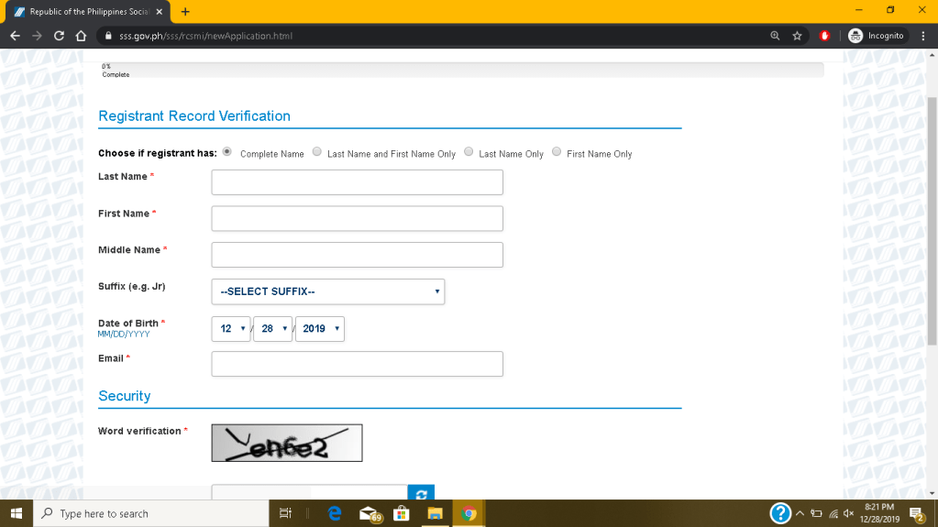This screenshot has height=527, width=938.
Task: Go to browser home page icon
Action: [81, 36]
